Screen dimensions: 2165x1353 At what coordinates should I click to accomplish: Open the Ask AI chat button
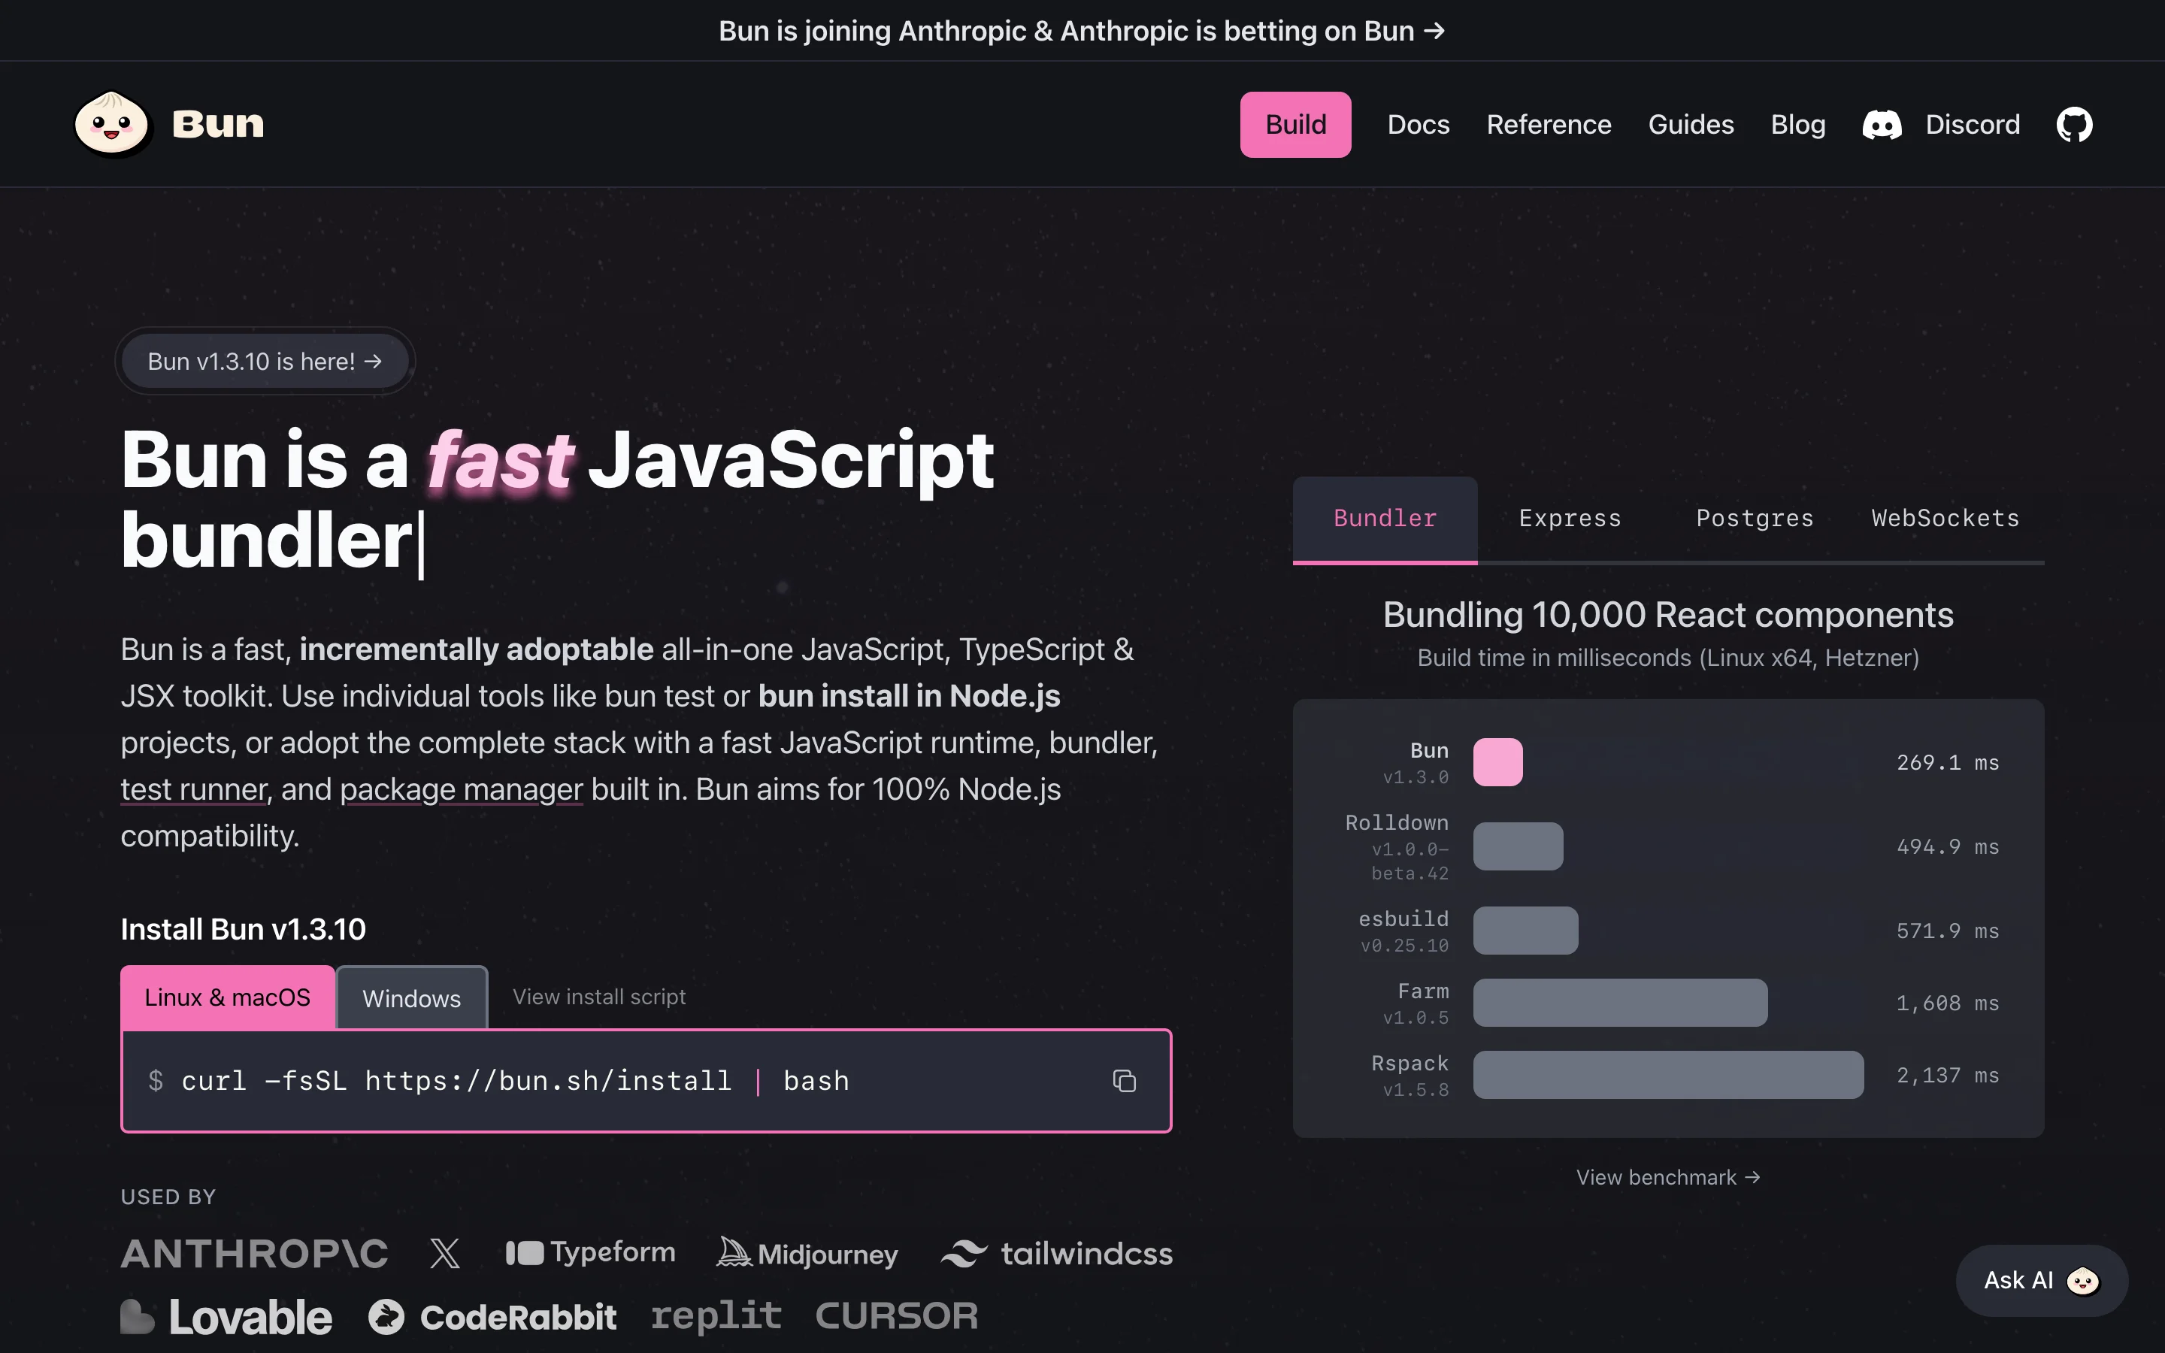(x=2041, y=1281)
